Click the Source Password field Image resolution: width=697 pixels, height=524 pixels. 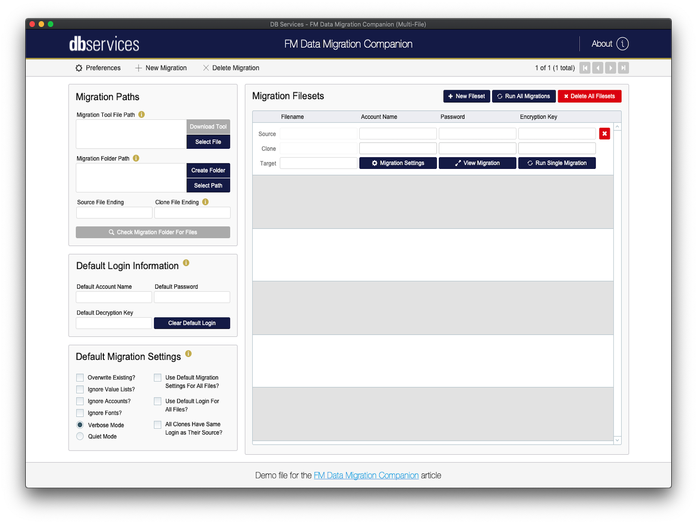(478, 134)
